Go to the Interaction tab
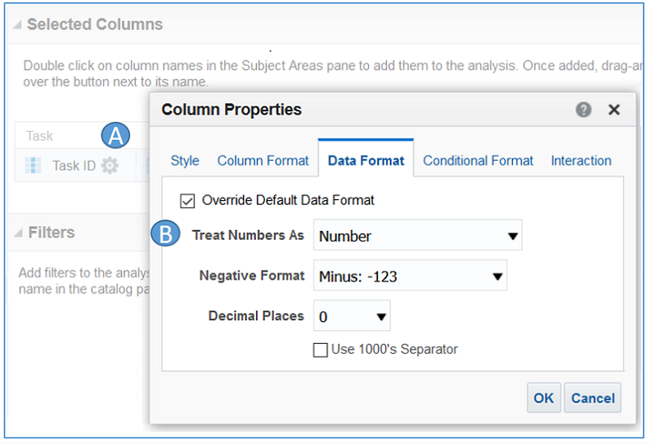Screen dimensions: 650x444 581,161
